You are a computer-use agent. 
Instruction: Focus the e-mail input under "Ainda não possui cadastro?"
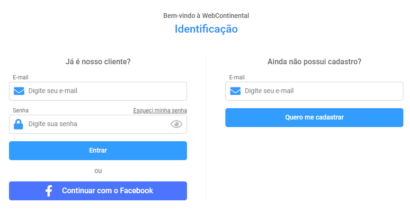(314, 91)
